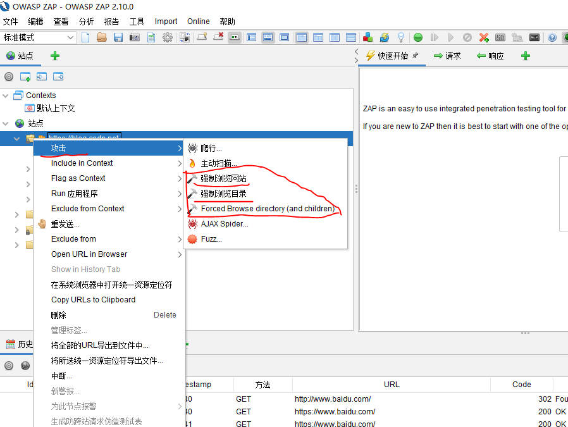Select the Expand Information Tabs layout icon
This screenshot has width=568, height=427.
click(x=268, y=37)
